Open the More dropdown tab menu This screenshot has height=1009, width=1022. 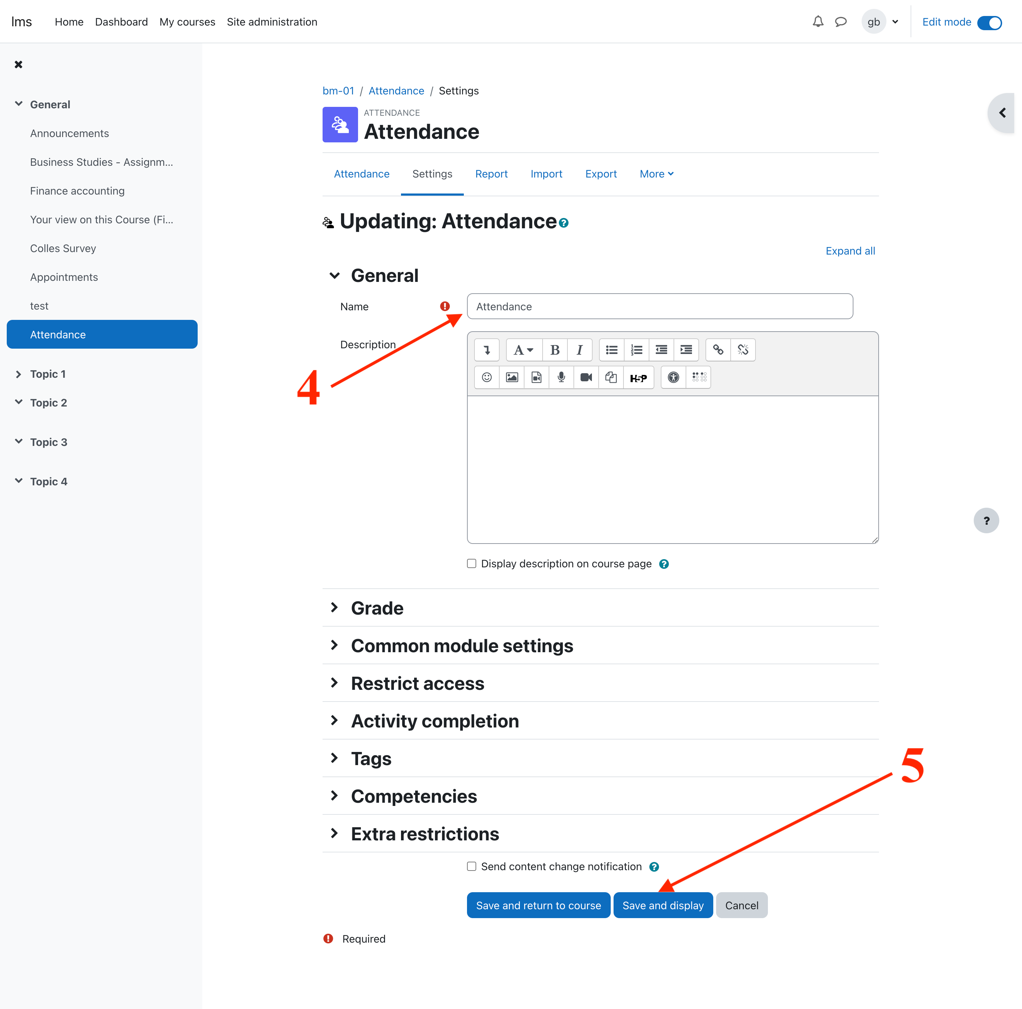tap(656, 174)
